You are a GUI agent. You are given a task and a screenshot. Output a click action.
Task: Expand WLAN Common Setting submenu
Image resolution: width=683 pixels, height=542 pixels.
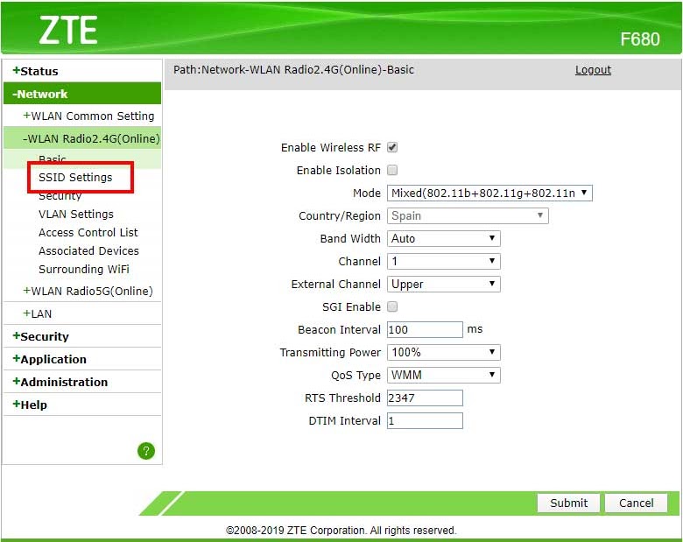tap(88, 116)
